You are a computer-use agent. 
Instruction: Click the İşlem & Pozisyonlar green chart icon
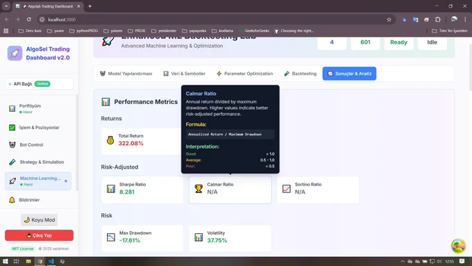point(12,127)
